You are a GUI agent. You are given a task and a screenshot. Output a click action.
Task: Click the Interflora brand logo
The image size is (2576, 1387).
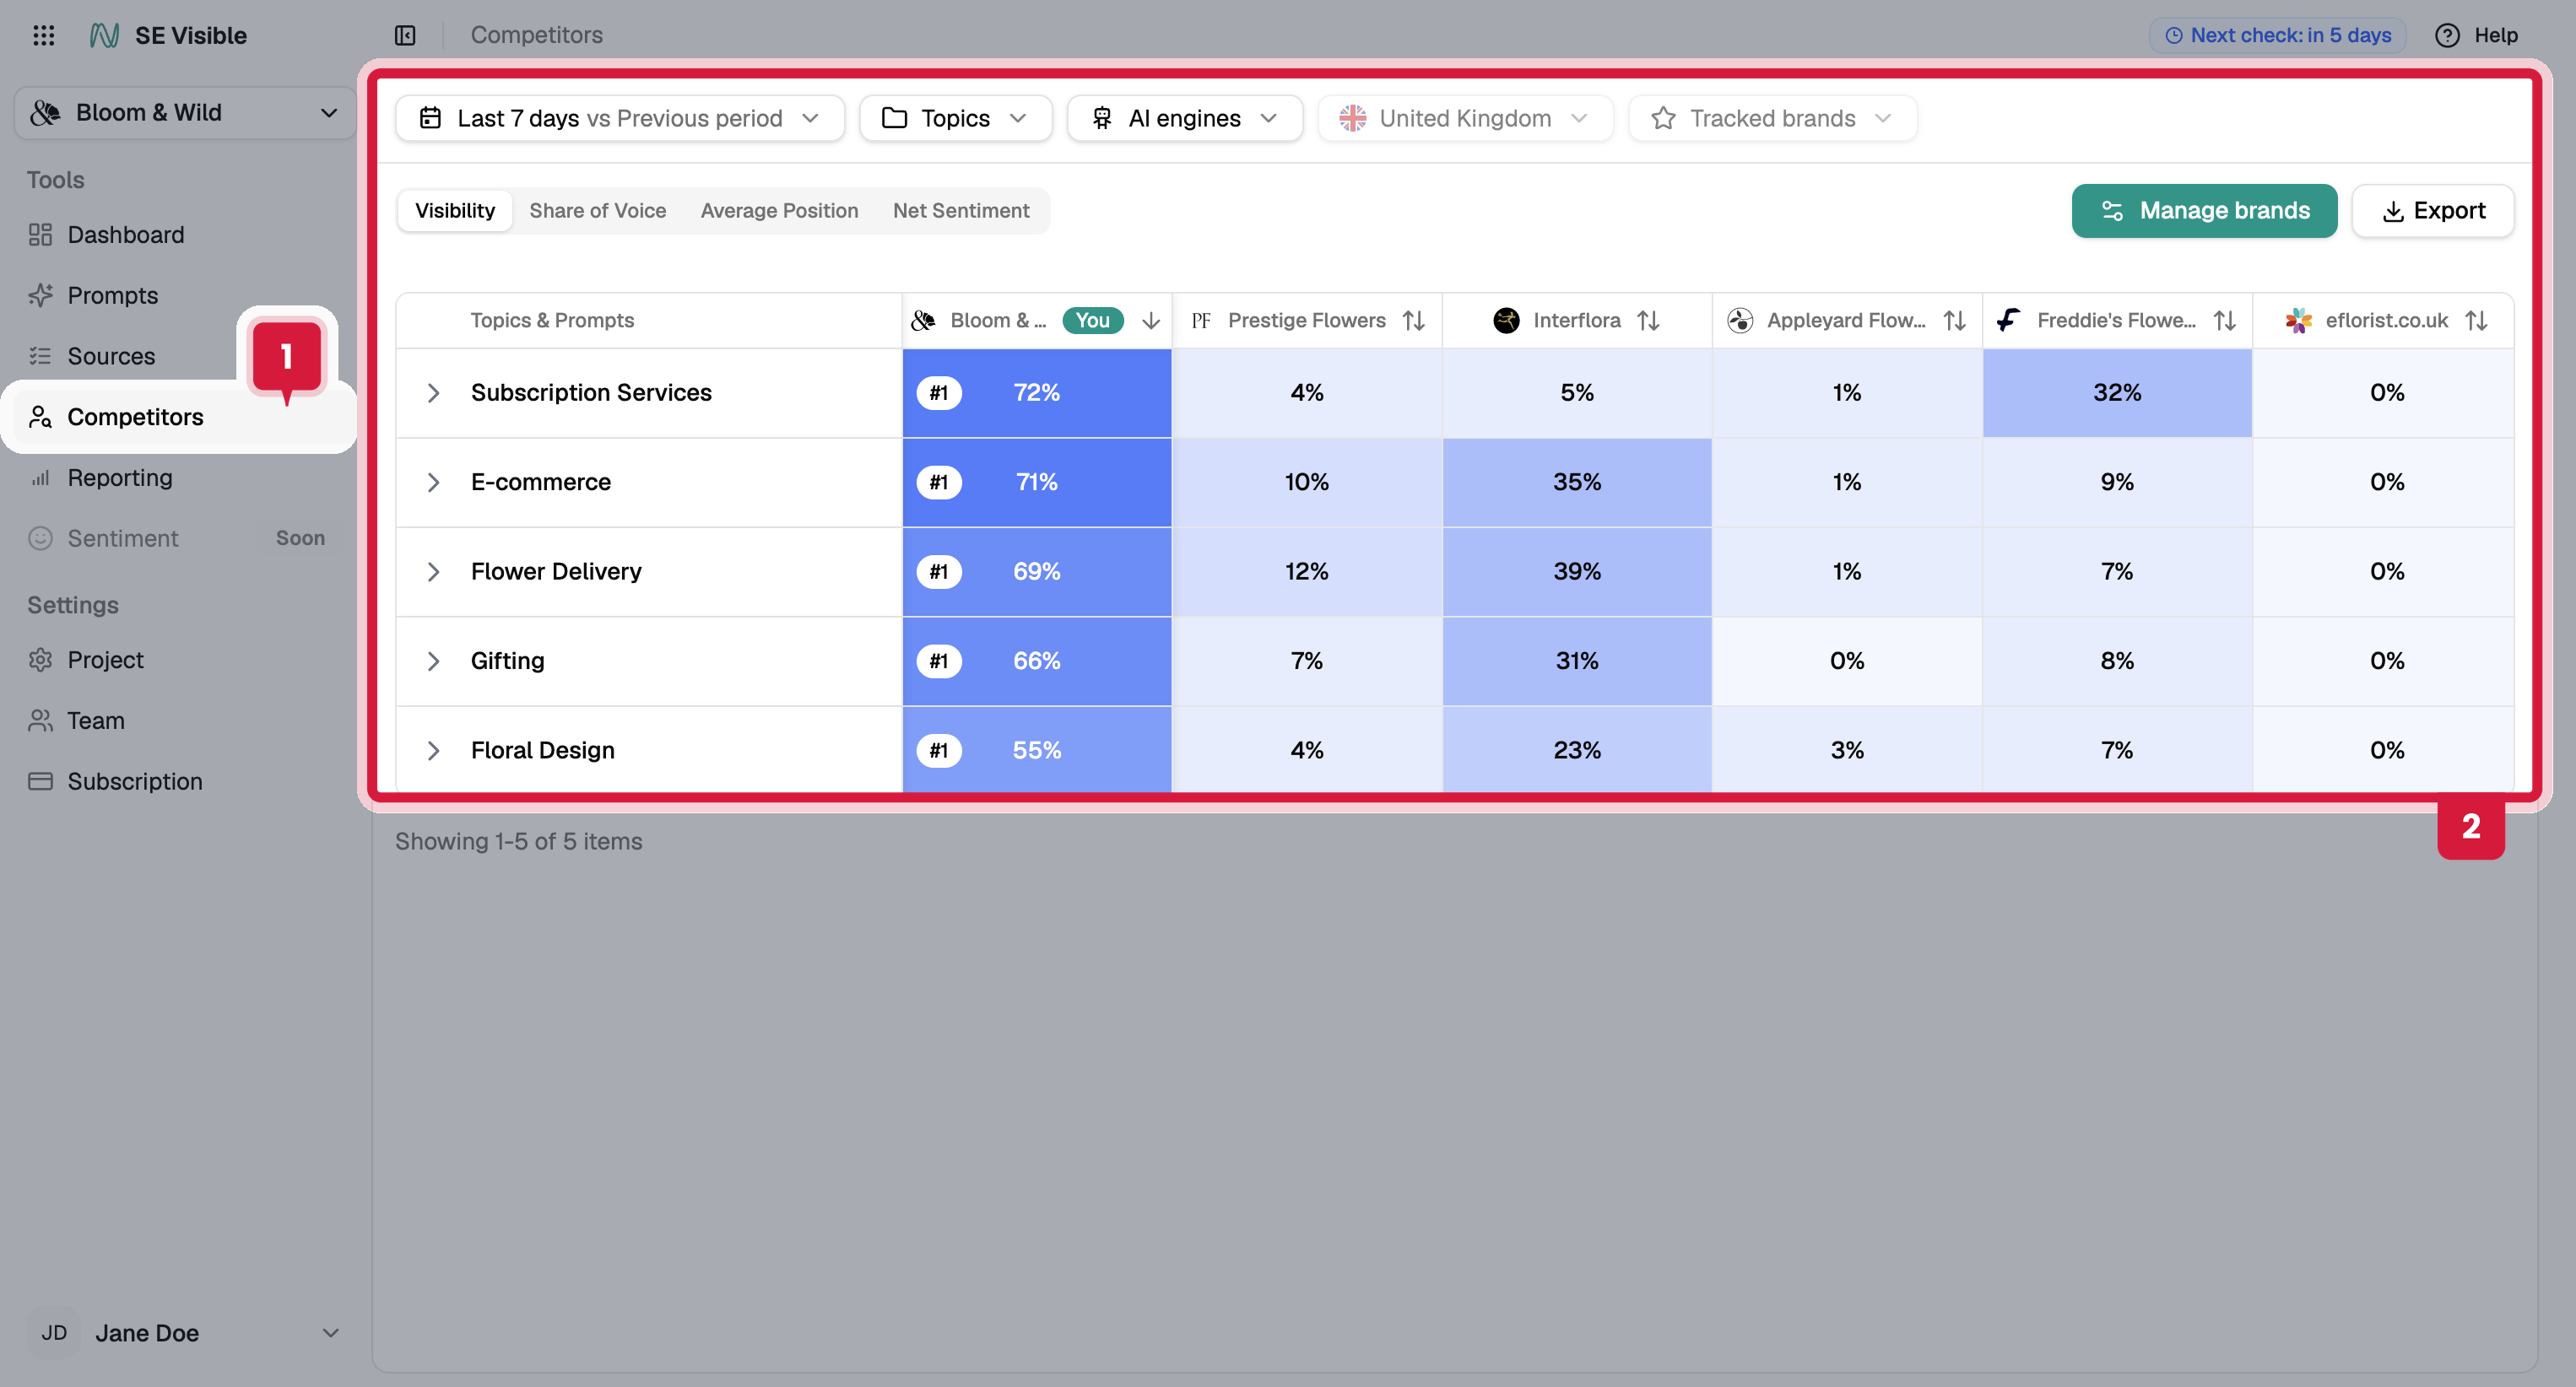point(1506,321)
